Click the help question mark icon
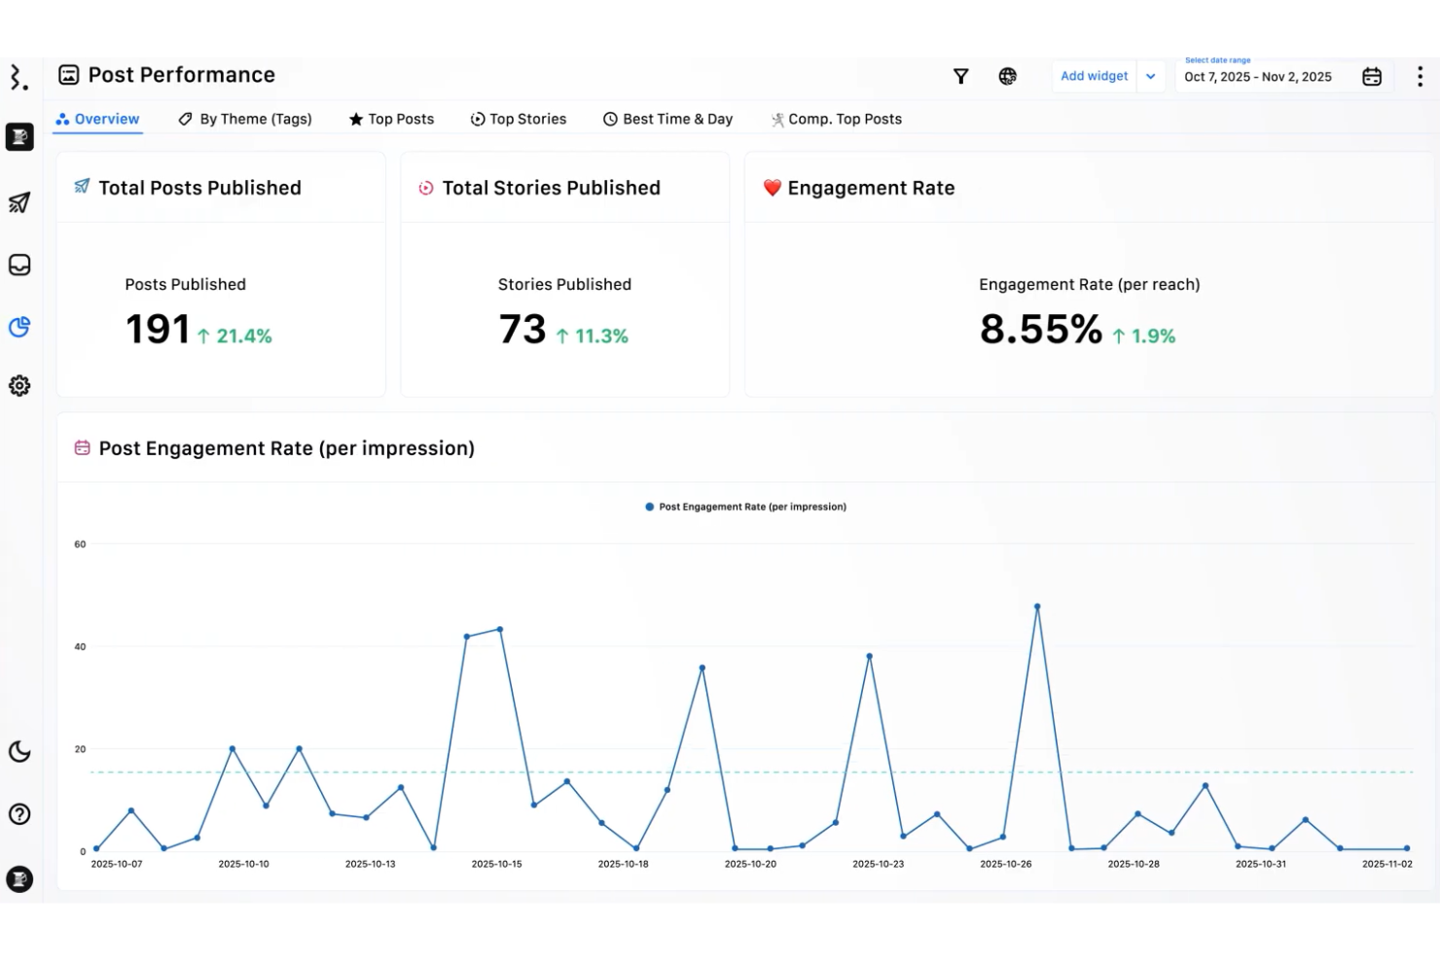The height and width of the screenshot is (960, 1440). point(19,814)
